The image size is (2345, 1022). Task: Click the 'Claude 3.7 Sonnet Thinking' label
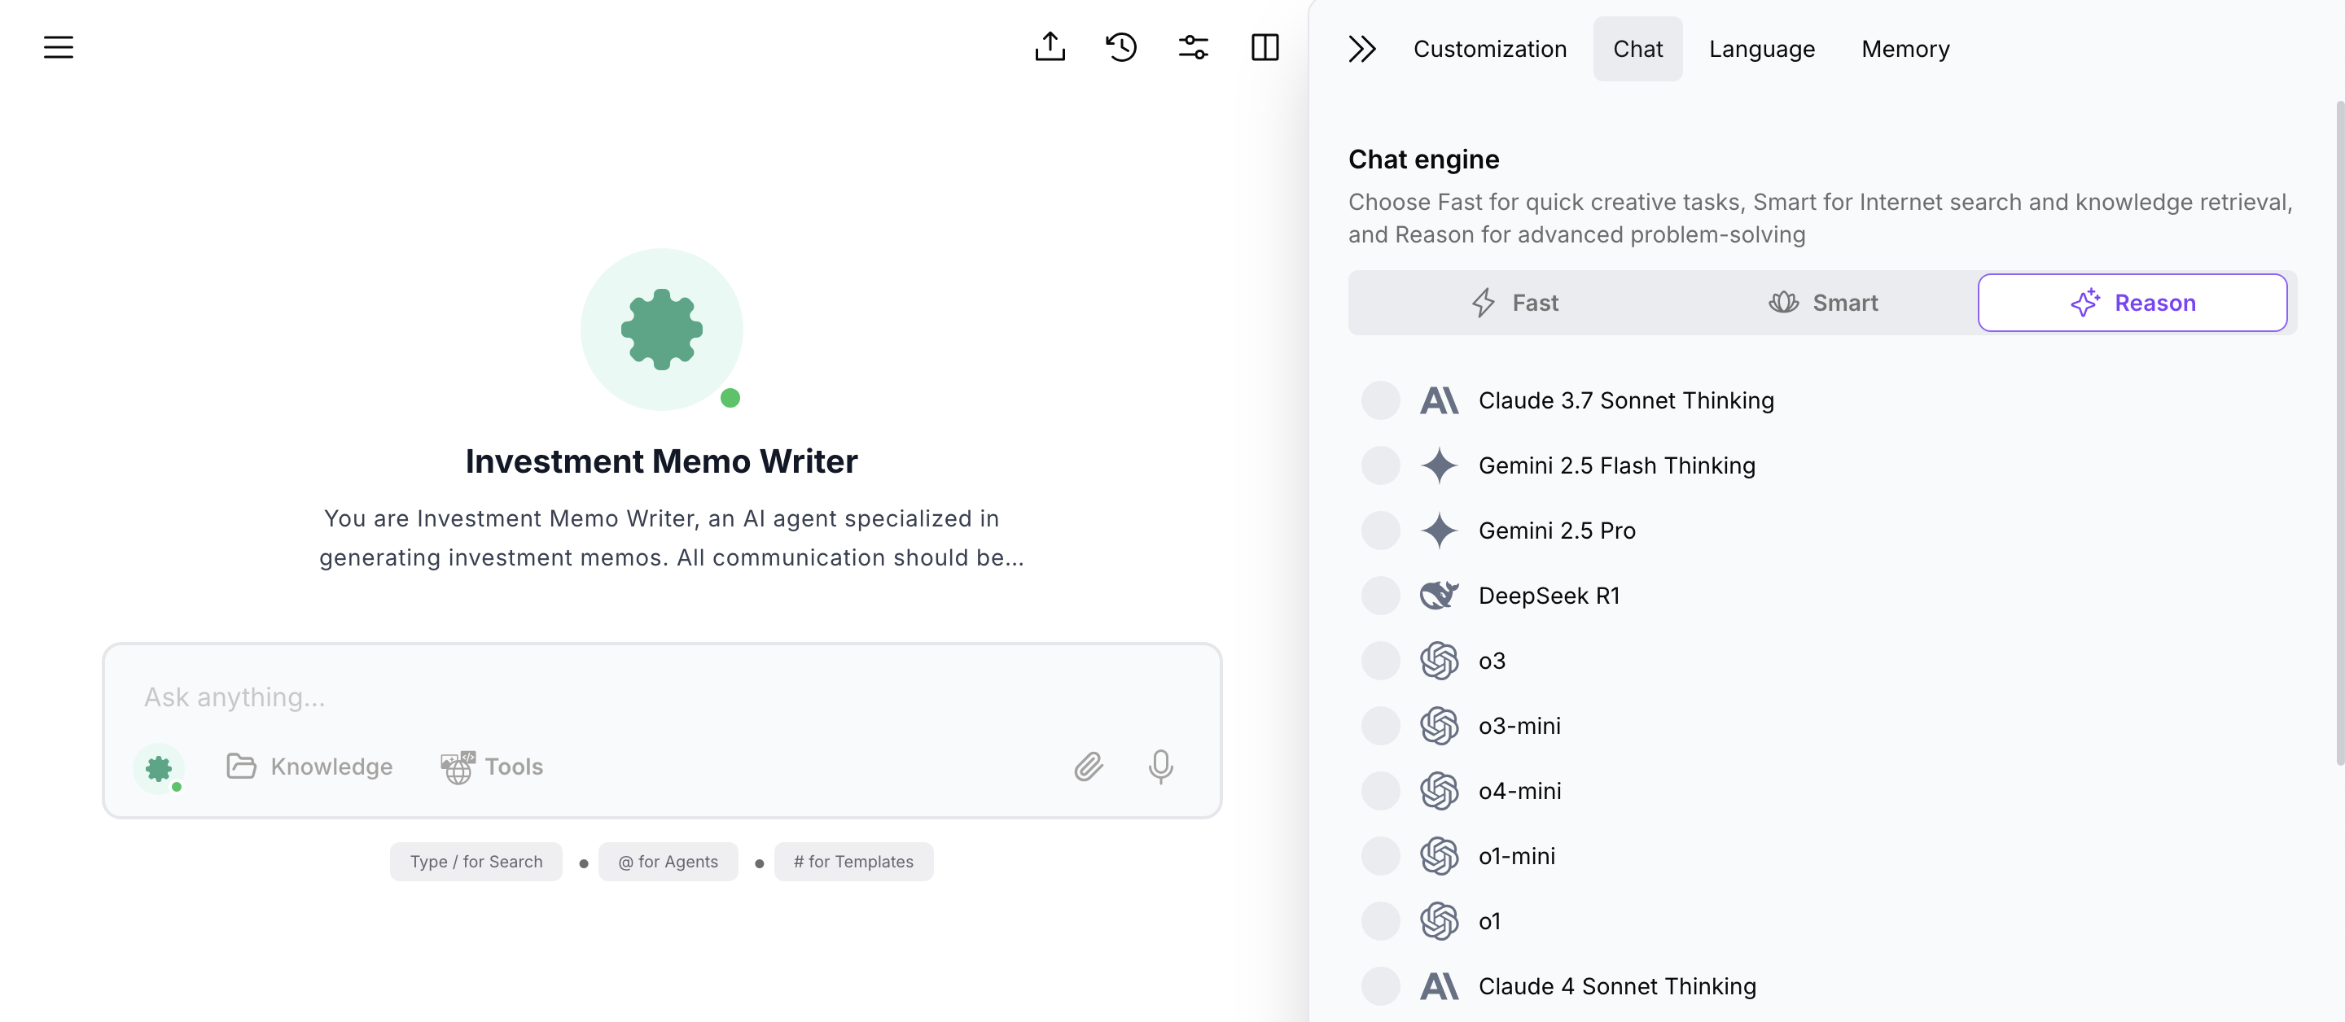(x=1626, y=400)
